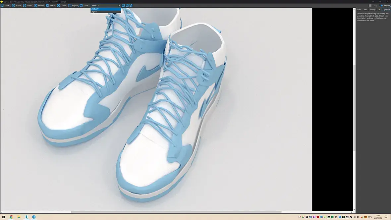Click the horizontal scrollbar right arrow

(352, 212)
